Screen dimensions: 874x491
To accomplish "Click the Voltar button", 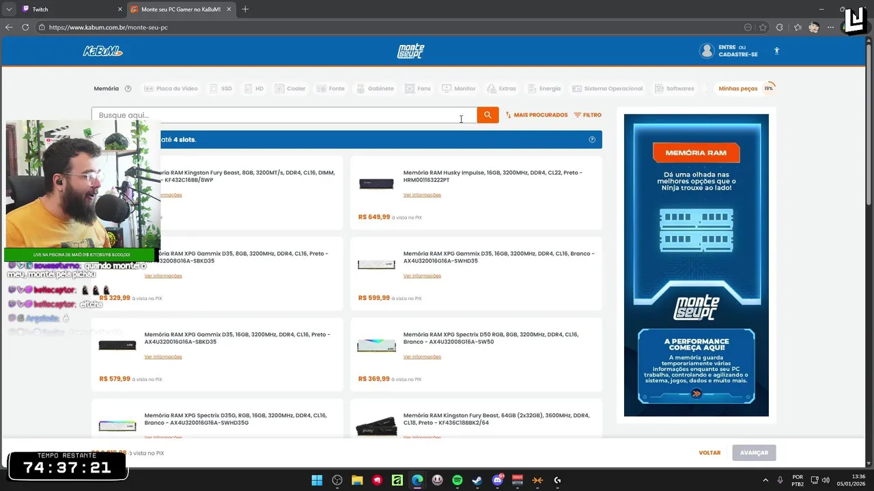I will coord(709,453).
